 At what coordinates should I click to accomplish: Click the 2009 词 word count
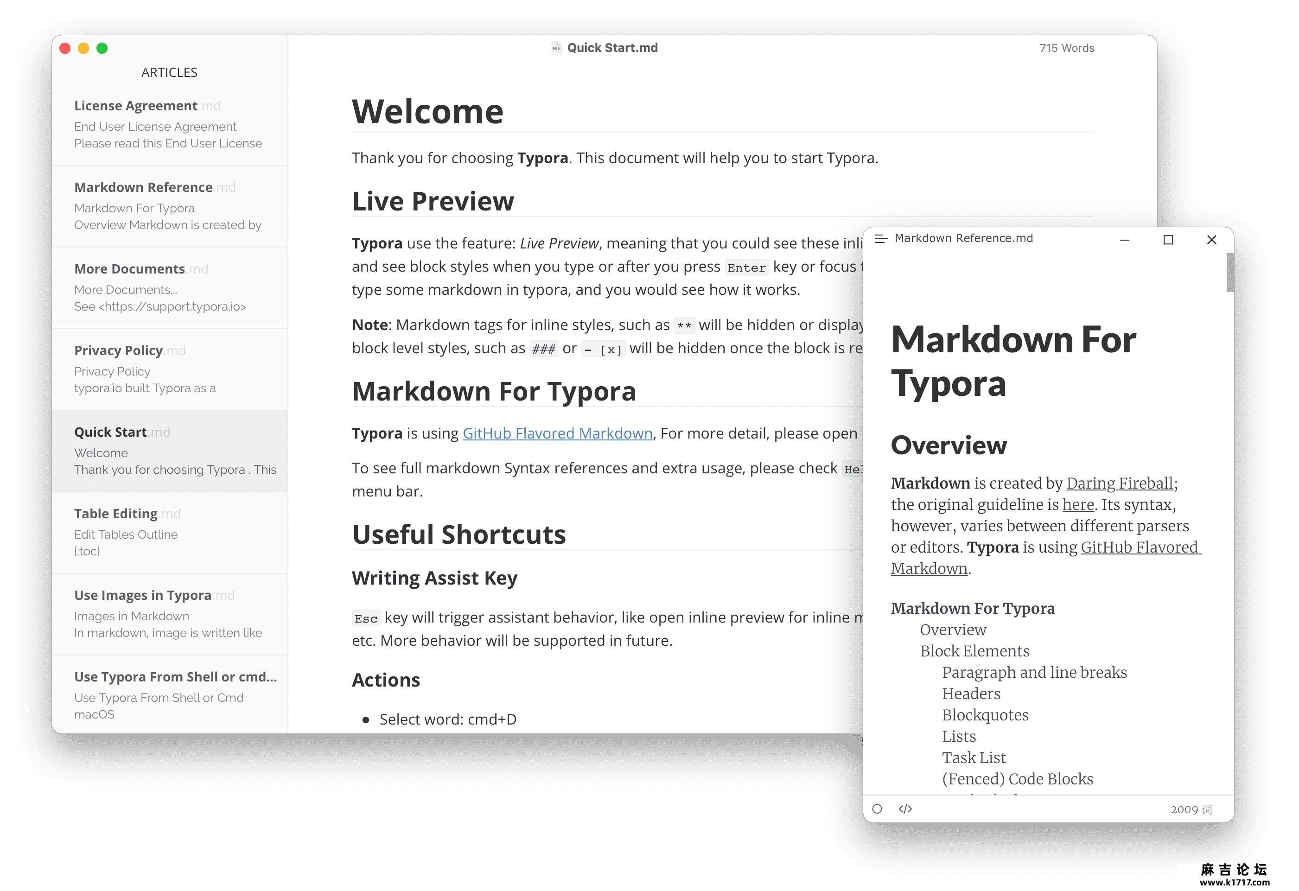[1191, 809]
